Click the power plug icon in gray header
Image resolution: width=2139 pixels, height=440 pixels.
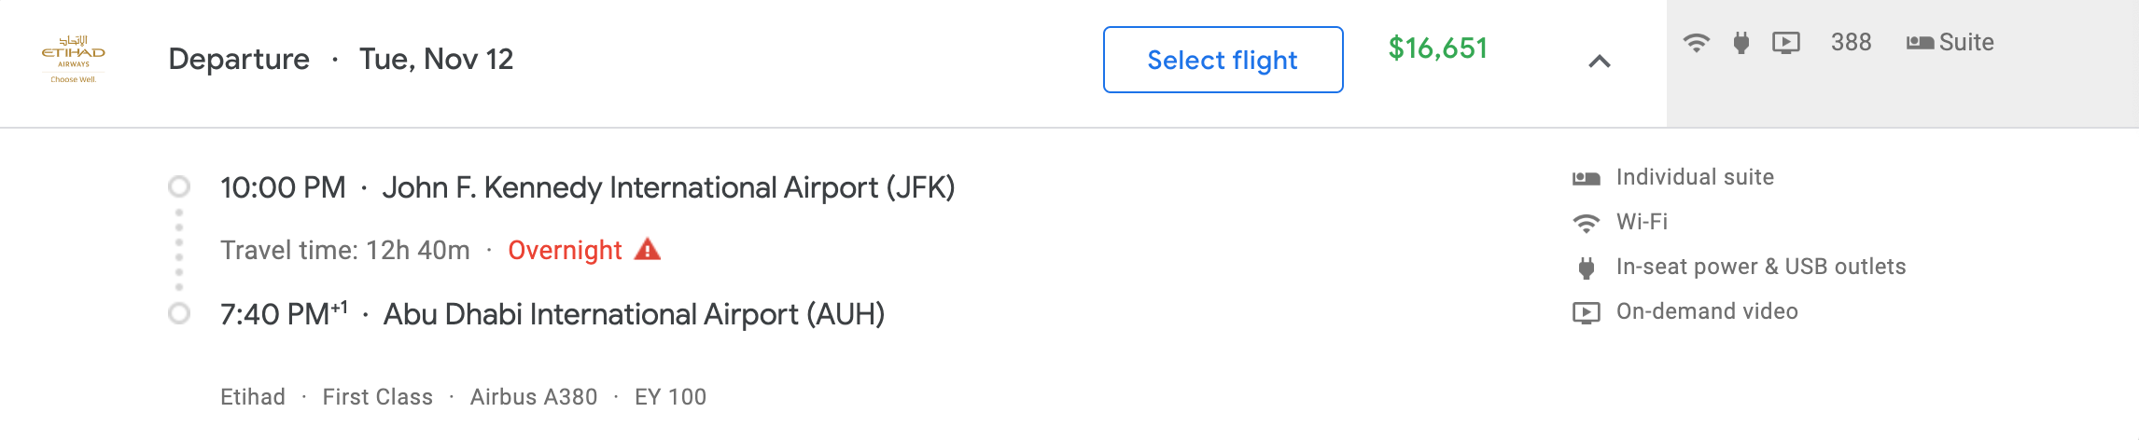tap(1741, 43)
